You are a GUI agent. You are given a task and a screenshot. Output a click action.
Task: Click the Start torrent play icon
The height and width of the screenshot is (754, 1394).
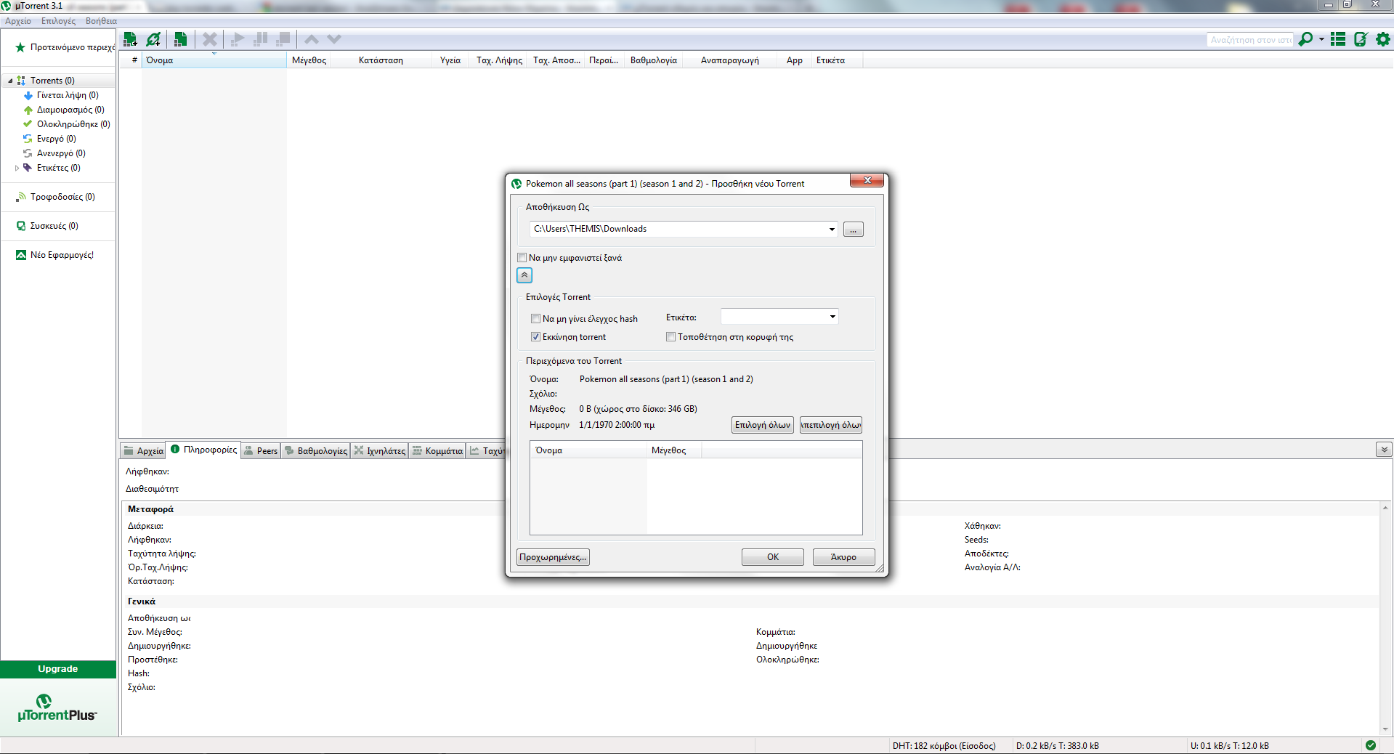237,39
